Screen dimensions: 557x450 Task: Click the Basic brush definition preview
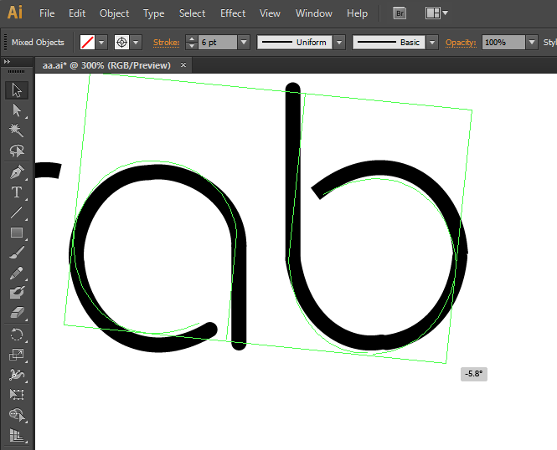click(389, 43)
